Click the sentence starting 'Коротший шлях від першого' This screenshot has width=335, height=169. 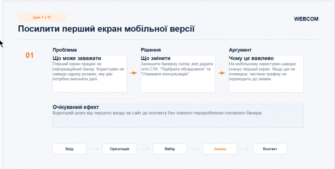click(x=157, y=113)
